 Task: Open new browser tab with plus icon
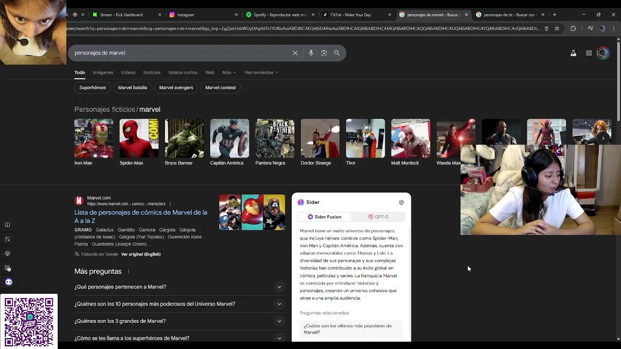555,15
